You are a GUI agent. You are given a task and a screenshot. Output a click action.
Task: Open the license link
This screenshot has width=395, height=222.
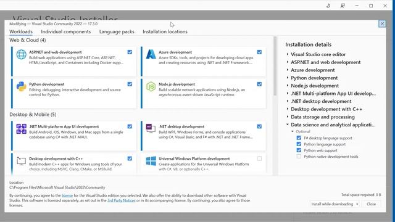pyautogui.click(x=67, y=195)
